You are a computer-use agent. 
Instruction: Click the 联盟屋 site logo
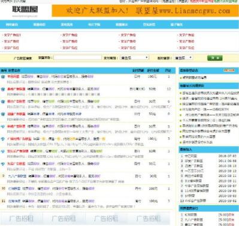25,10
